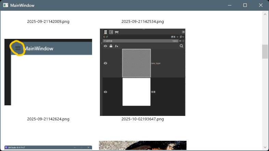This screenshot has height=151, width=269.
Task: Select the checkered new_layer thumbnail
Action: (x=136, y=63)
